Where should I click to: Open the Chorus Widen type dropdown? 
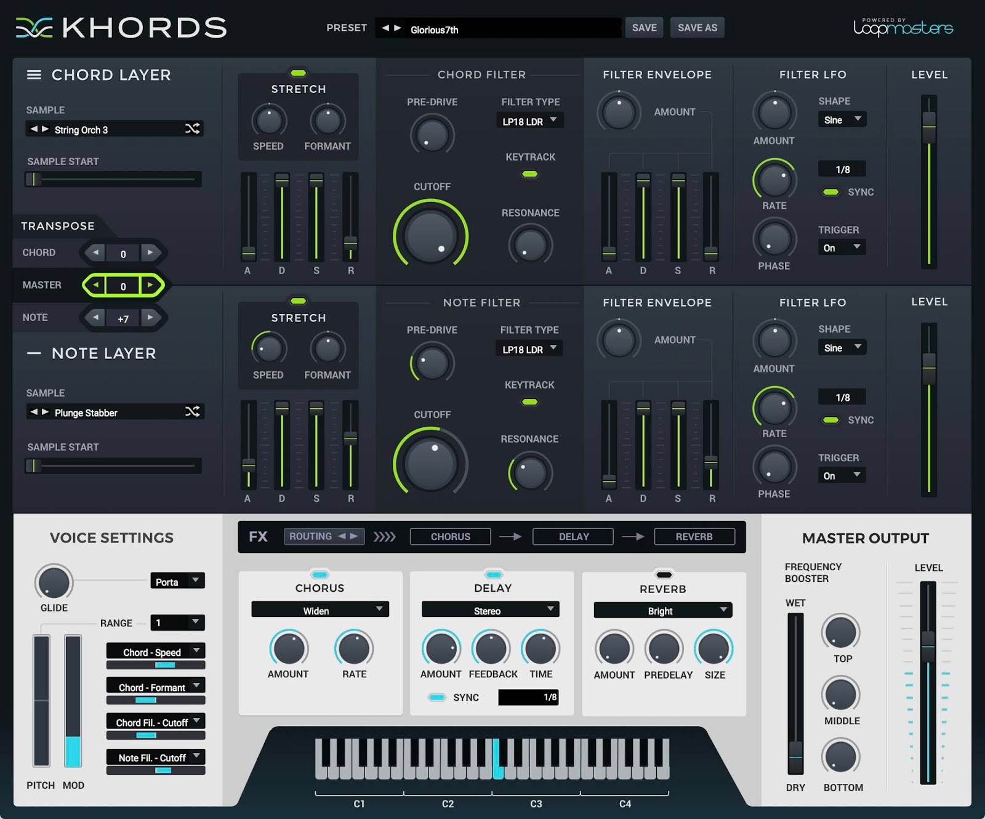click(x=320, y=610)
